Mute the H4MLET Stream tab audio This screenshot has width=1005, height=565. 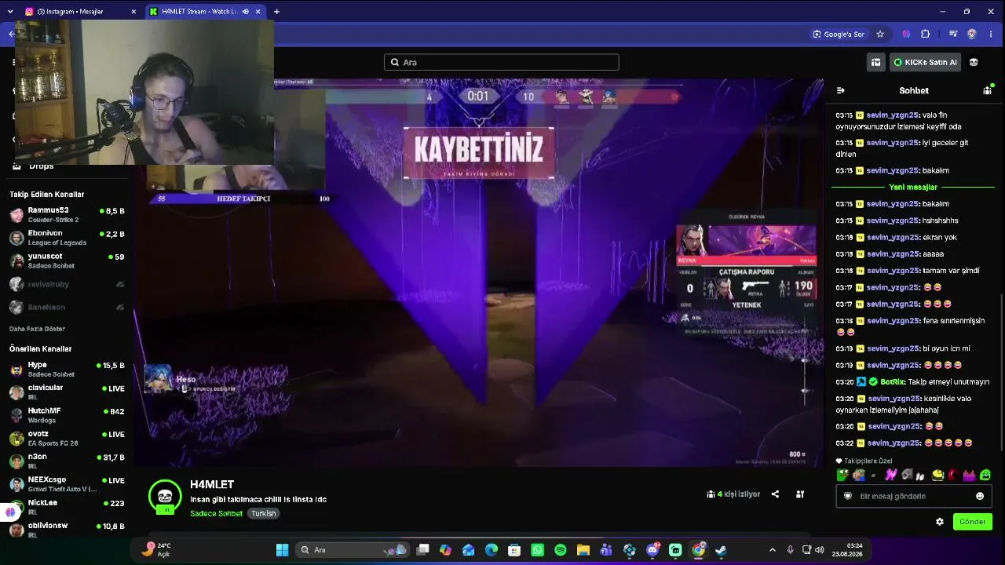coord(245,12)
